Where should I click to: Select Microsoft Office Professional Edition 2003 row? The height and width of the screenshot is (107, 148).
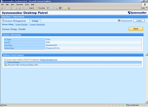73,65
